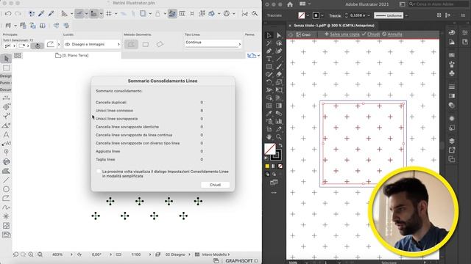
Task: Select the rotated rectangle geometry method button
Action: coord(160,44)
